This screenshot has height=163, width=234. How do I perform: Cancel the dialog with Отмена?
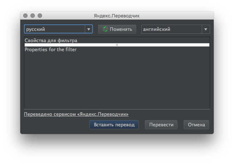click(196, 125)
